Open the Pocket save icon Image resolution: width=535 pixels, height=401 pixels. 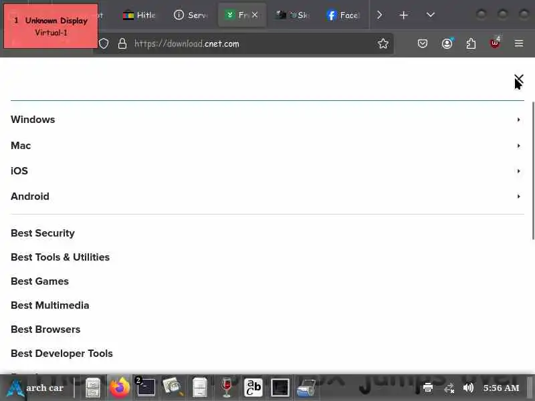(423, 43)
